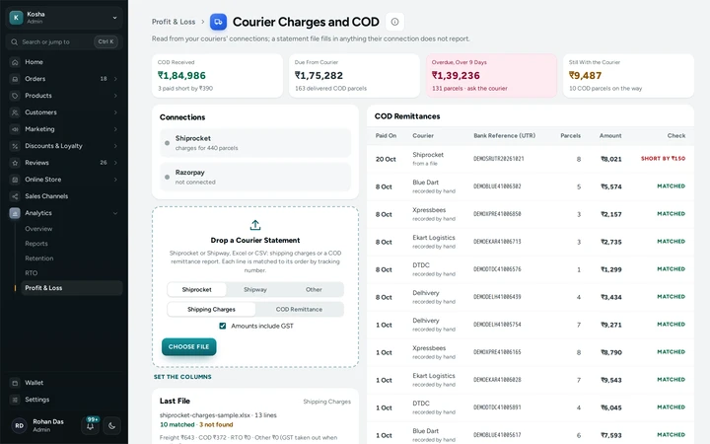The height and width of the screenshot is (444, 710).
Task: Click the Razorpay connection status dot
Action: (x=167, y=178)
